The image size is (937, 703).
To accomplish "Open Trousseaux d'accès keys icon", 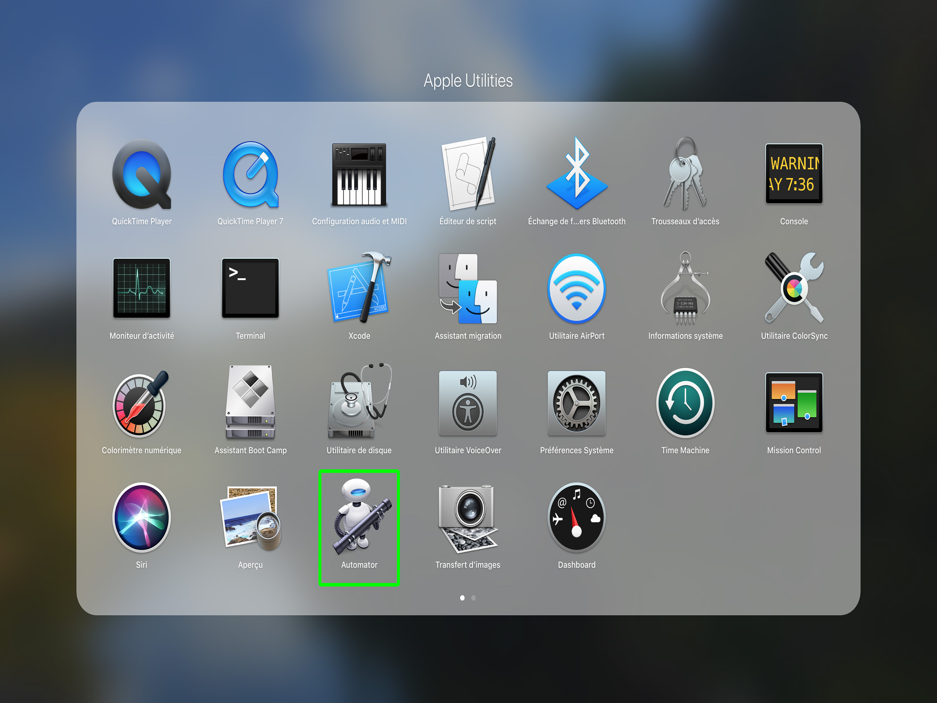I will [685, 174].
